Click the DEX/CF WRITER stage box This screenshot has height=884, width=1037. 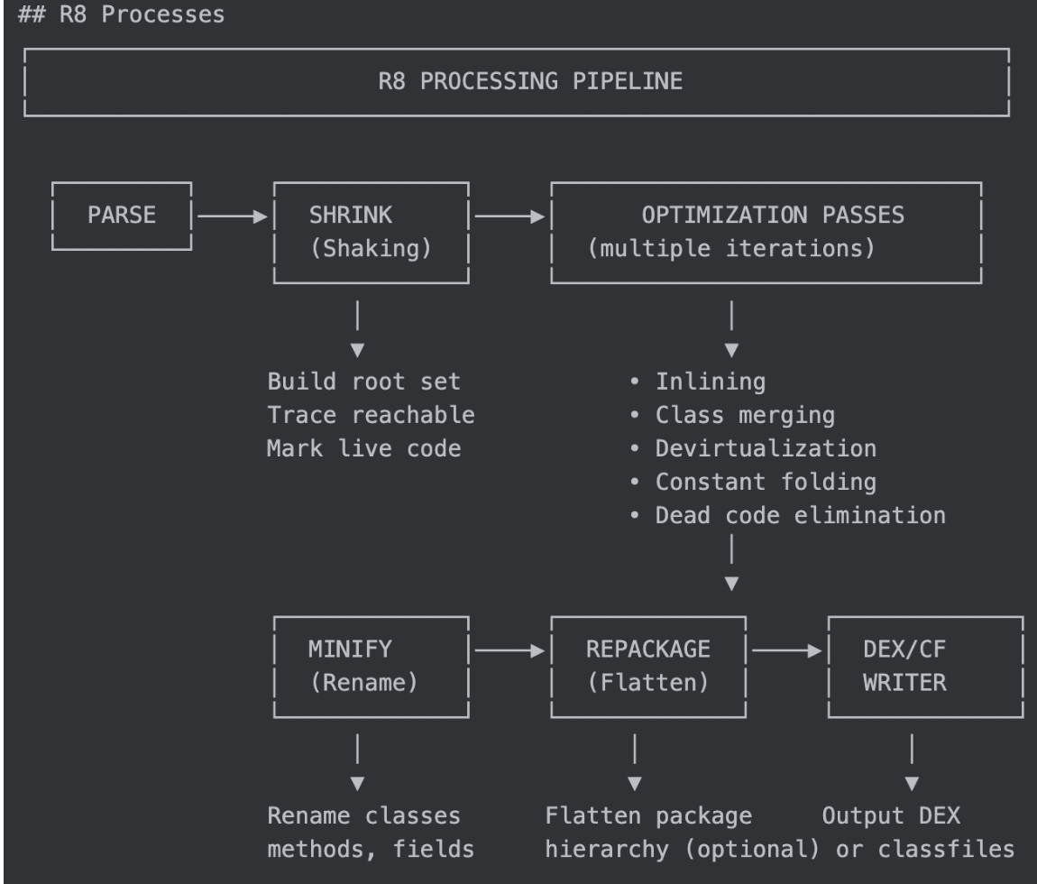point(924,666)
